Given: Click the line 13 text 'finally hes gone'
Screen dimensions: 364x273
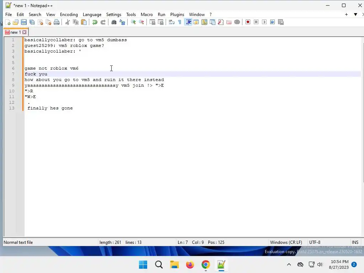Looking at the screenshot, I should [50, 108].
